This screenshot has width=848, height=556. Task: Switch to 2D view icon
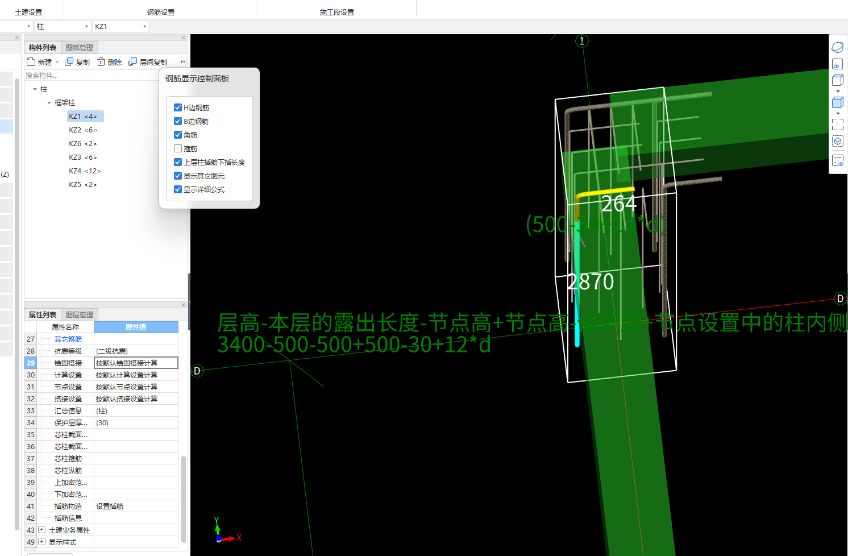pyautogui.click(x=837, y=64)
